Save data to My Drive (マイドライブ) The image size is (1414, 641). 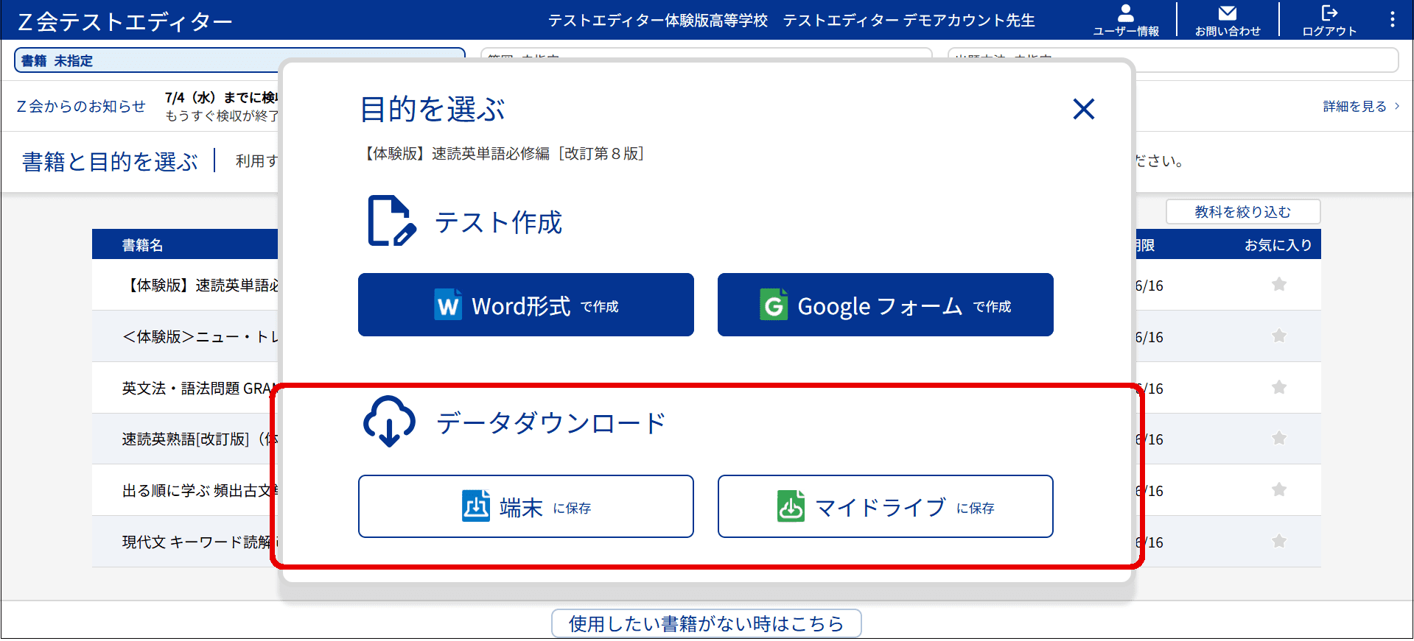pyautogui.click(x=885, y=506)
